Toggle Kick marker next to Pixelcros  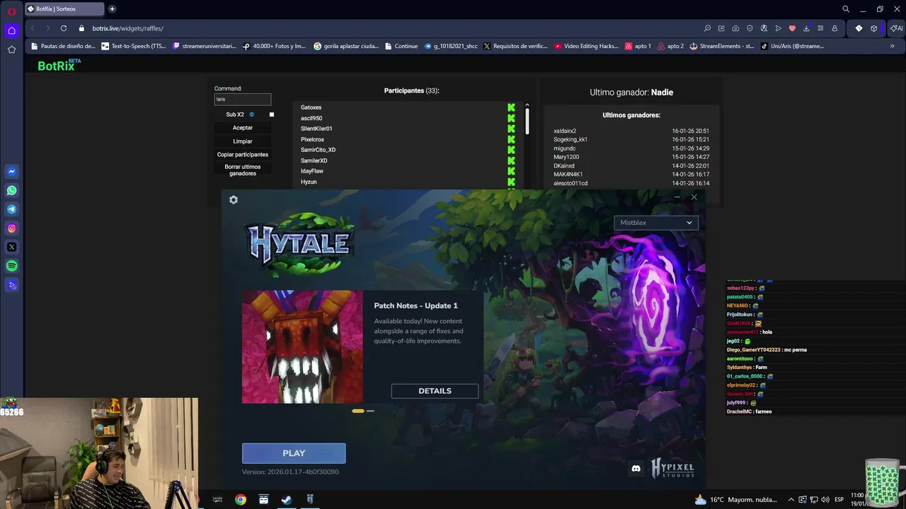(x=511, y=139)
